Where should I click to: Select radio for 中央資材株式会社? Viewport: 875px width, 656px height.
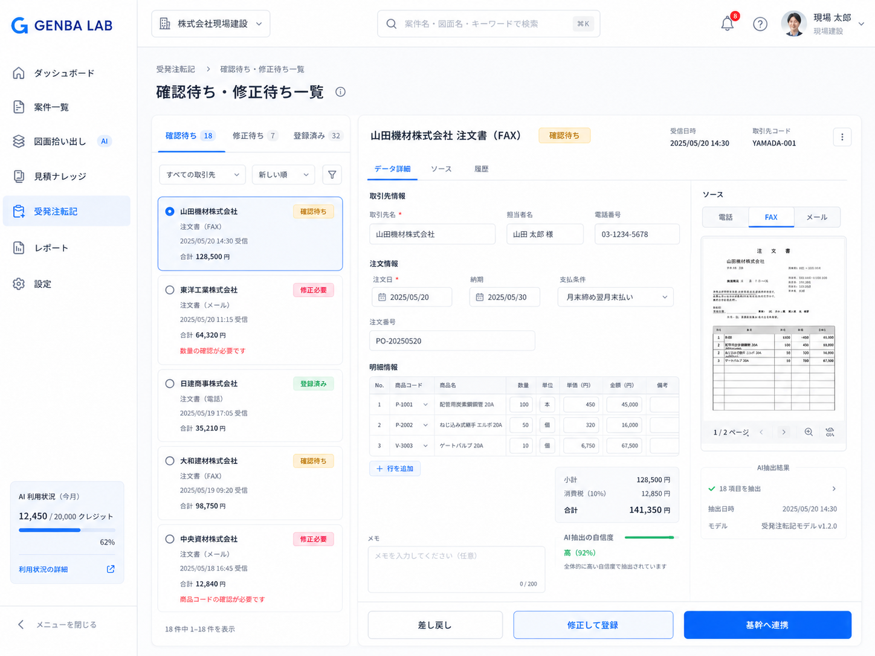(x=170, y=539)
